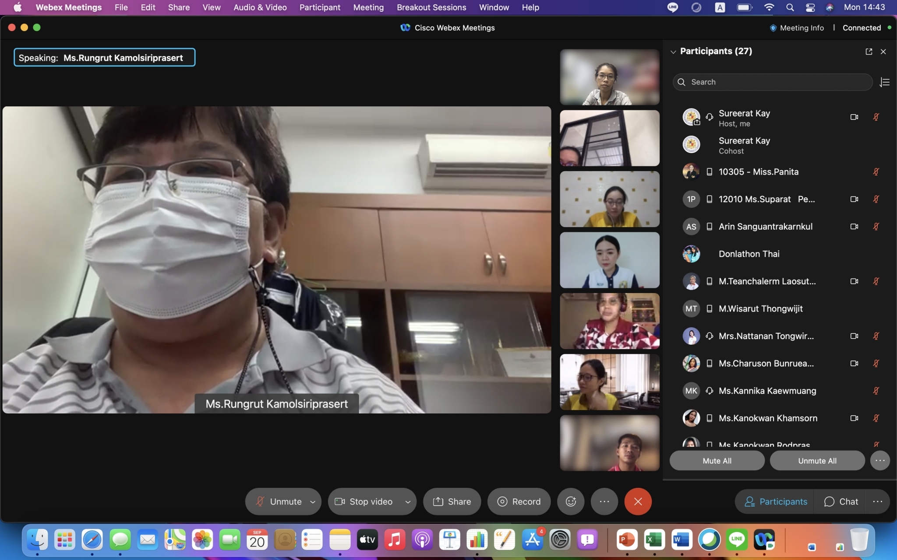Open Spotlight search in menu bar
The width and height of the screenshot is (897, 560).
click(790, 7)
